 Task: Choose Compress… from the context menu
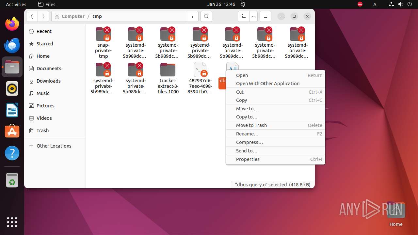pyautogui.click(x=275, y=142)
